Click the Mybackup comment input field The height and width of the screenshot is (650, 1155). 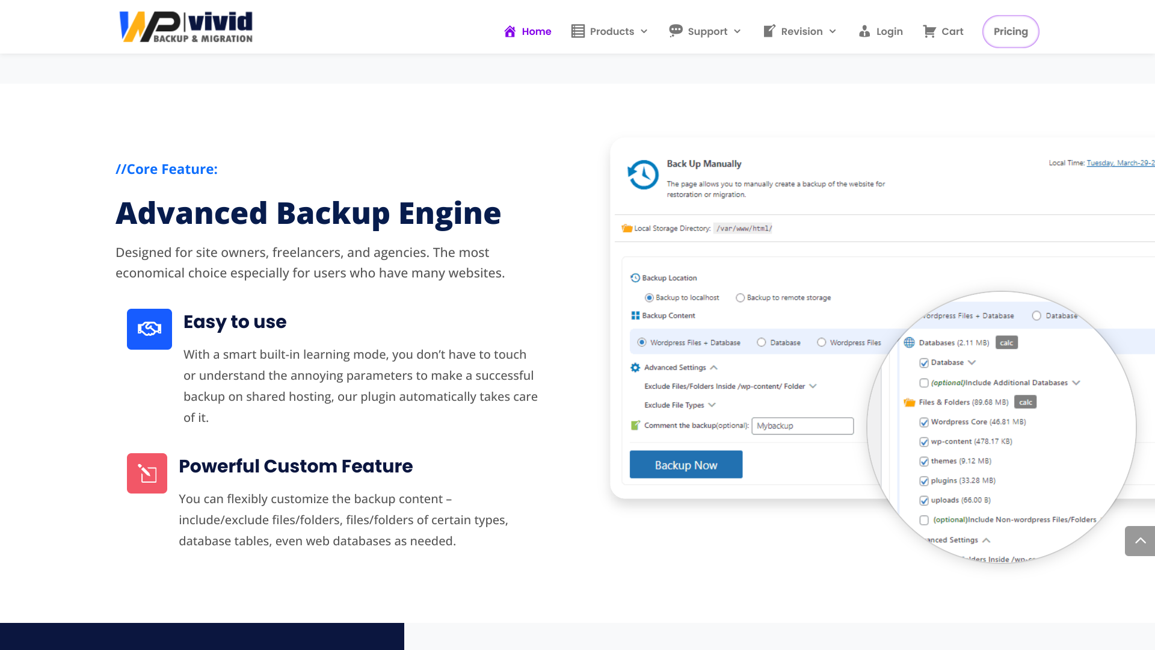[x=802, y=426]
